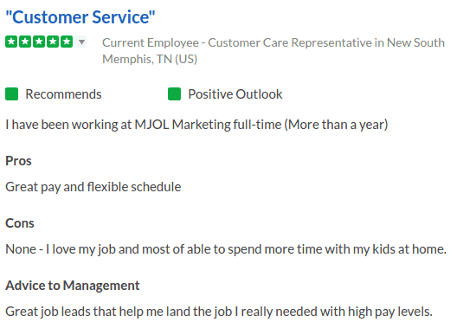Screen dimensions: 476x322
Task: Click the "Great pay and flexible schedule" text
Action: (93, 187)
